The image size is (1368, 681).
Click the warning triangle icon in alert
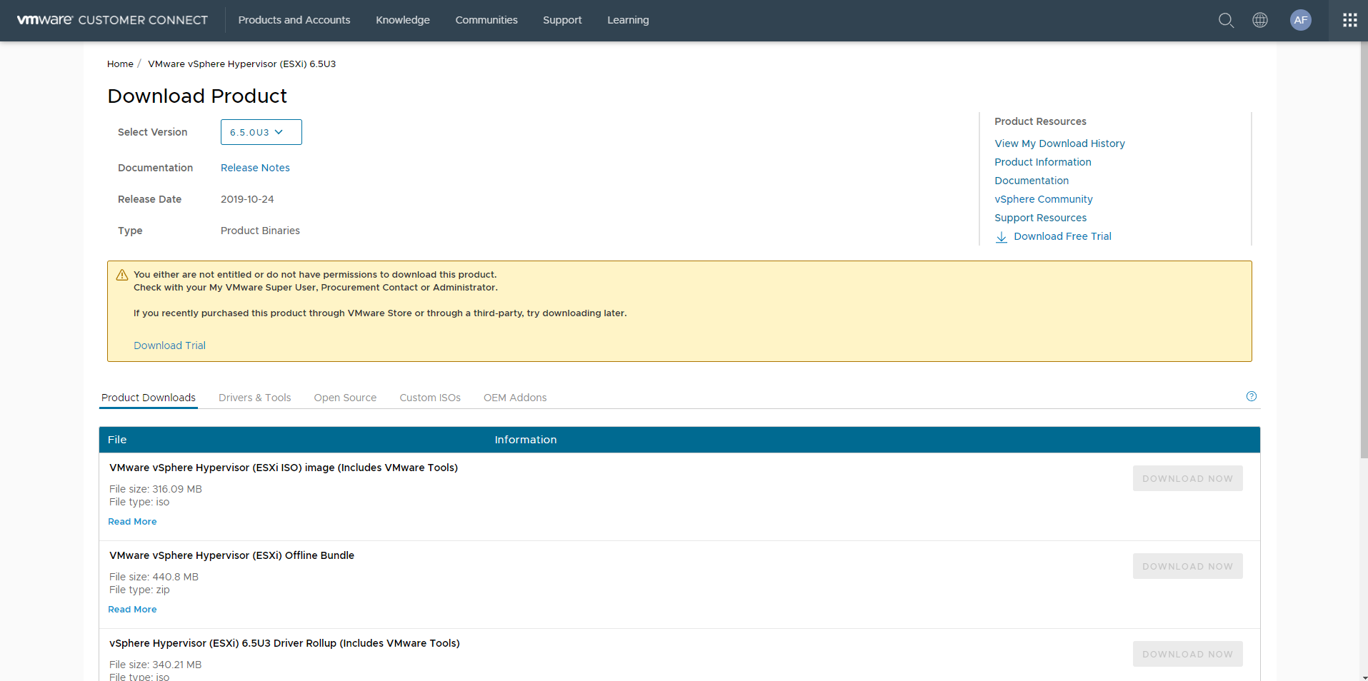coord(122,275)
